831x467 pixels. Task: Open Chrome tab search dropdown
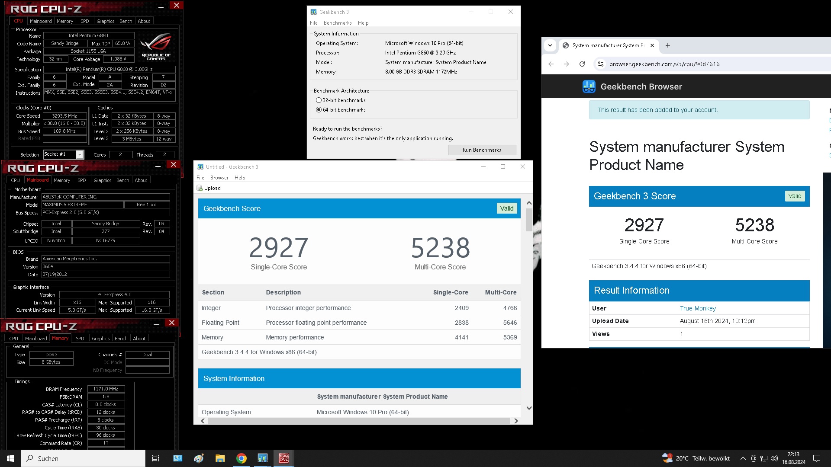click(550, 45)
